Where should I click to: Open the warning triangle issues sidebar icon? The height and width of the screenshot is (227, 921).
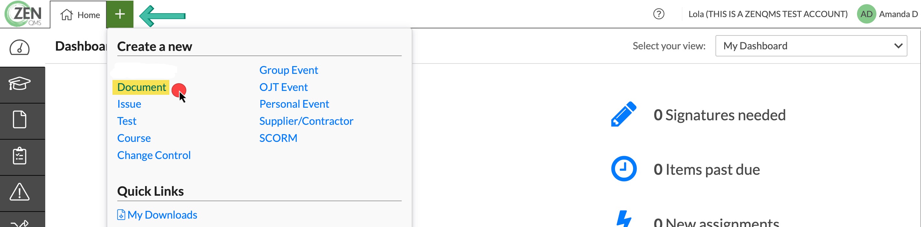coord(19,192)
